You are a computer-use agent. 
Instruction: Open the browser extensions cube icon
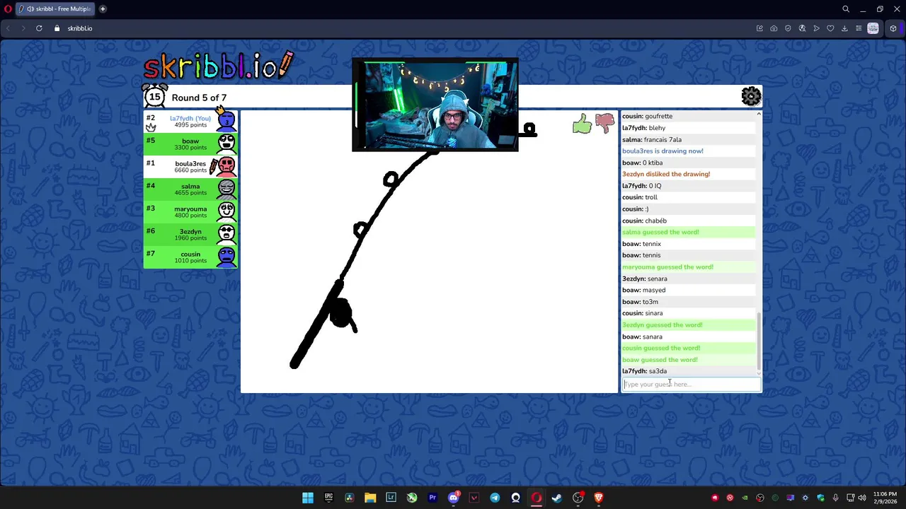click(893, 28)
